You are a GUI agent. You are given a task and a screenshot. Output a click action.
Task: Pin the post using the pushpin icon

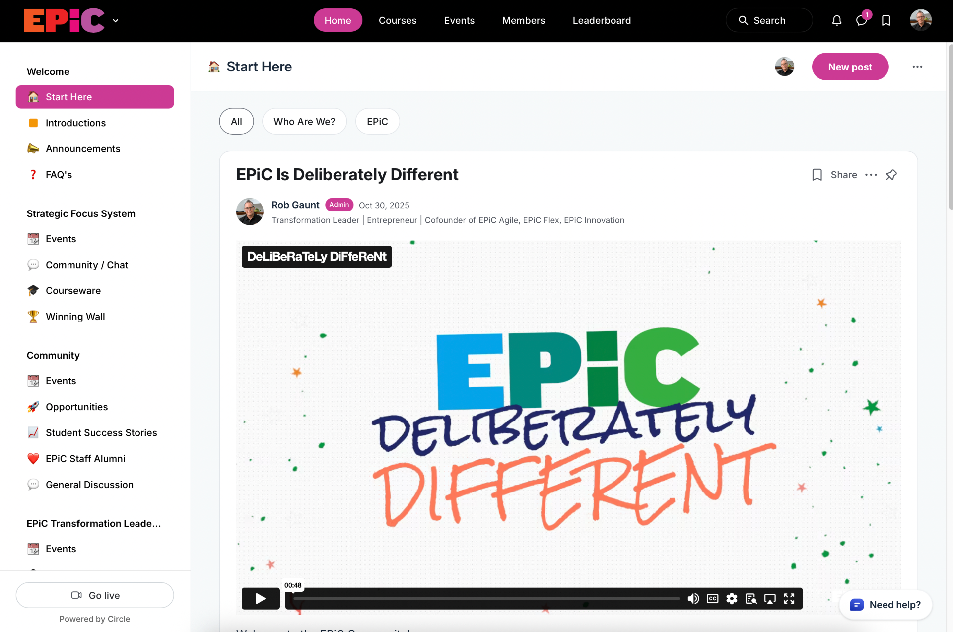pos(891,175)
